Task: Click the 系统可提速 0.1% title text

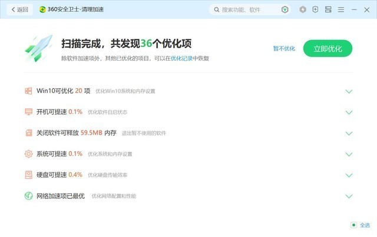Action: (59, 153)
